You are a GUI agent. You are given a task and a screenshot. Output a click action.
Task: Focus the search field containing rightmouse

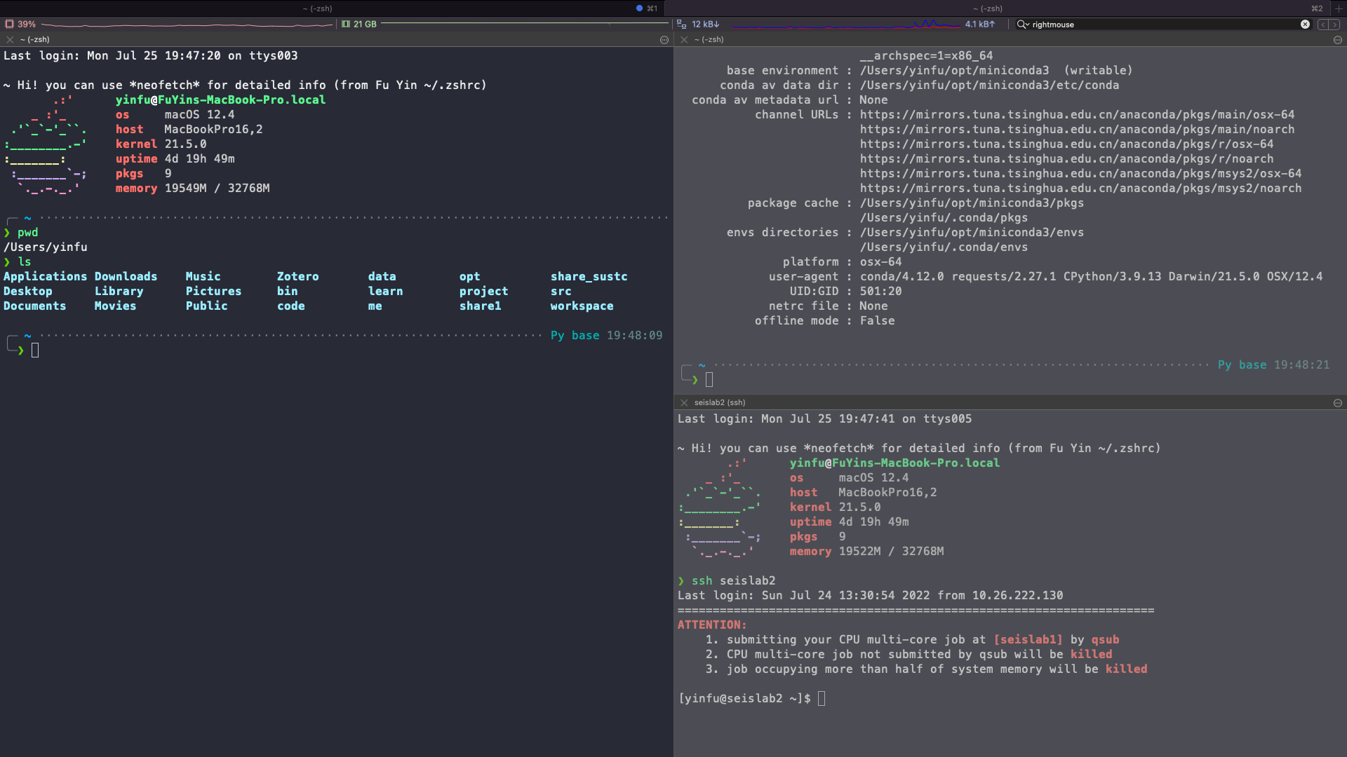coord(1165,25)
